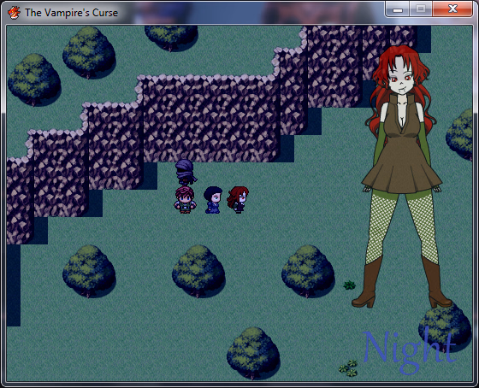The height and width of the screenshot is (388, 479).
Task: Click the flame app icon in title bar
Action: pos(14,13)
